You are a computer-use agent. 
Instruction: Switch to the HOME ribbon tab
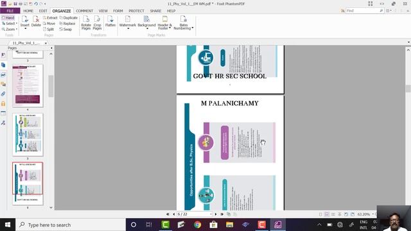[28, 11]
